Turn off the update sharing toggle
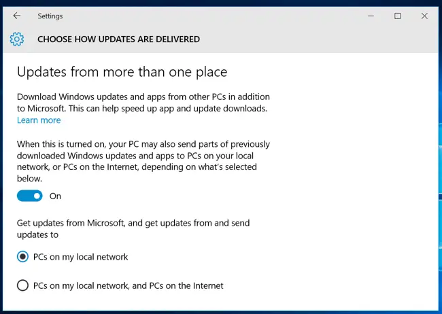The image size is (442, 314). (x=30, y=196)
